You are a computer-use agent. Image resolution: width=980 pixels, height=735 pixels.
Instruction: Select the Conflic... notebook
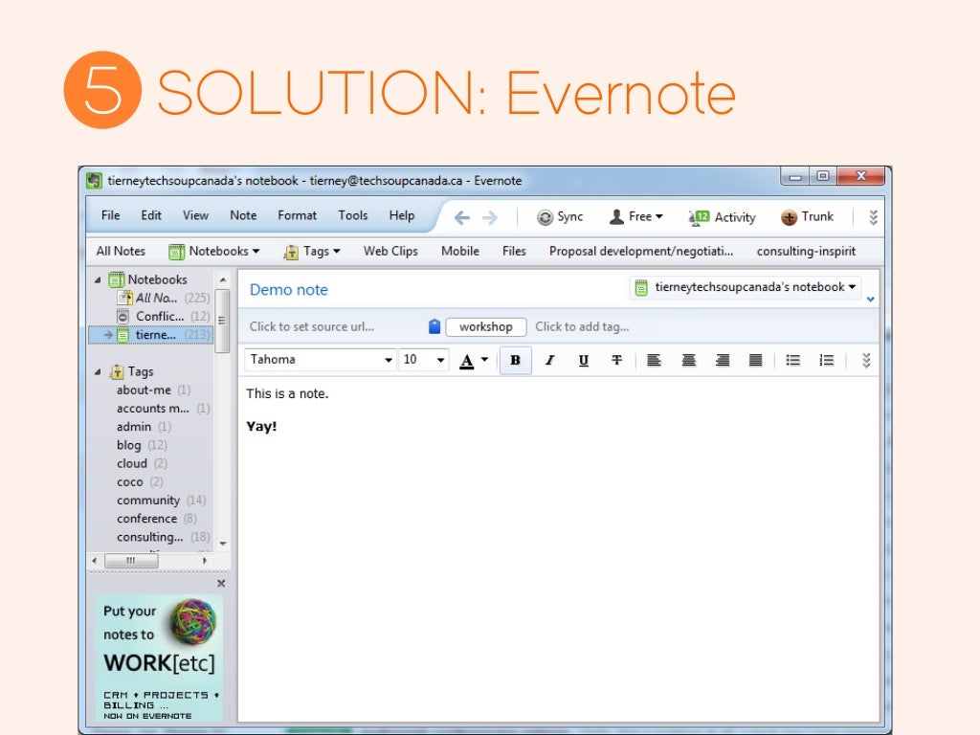(x=163, y=316)
